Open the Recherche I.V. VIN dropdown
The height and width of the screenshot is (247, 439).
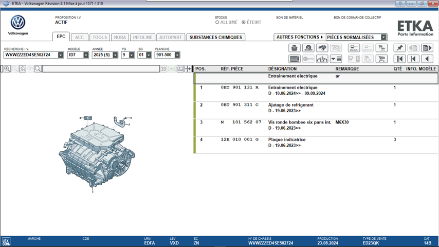point(61,55)
